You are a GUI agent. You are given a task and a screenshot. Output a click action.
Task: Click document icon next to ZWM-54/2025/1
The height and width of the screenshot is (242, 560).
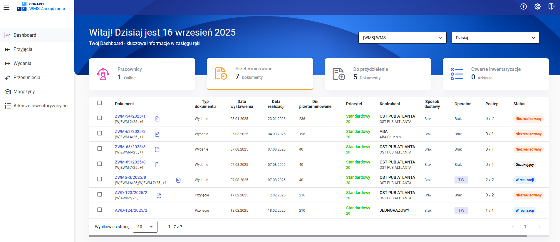coord(157,119)
